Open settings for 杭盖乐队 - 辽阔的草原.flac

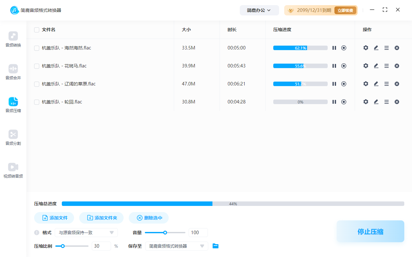click(366, 84)
